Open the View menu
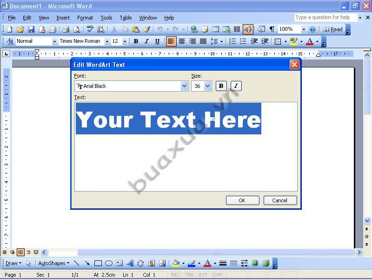This screenshot has width=372, height=279. [x=44, y=18]
